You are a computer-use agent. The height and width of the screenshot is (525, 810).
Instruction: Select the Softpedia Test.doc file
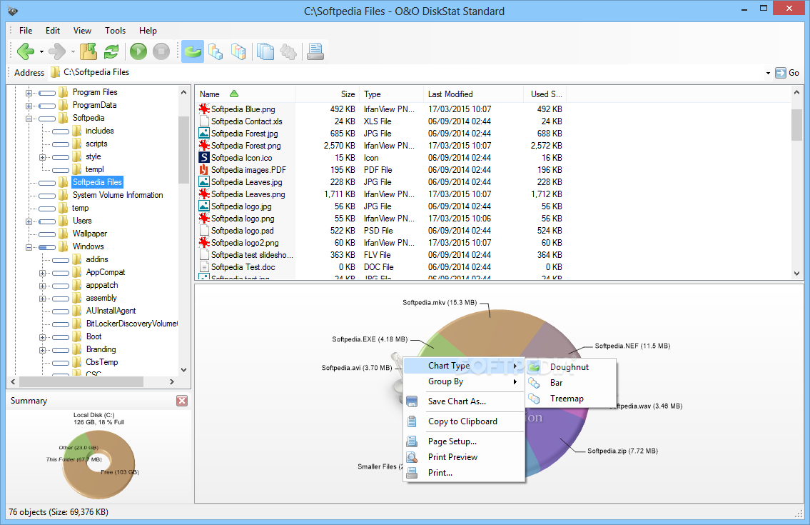tap(243, 267)
